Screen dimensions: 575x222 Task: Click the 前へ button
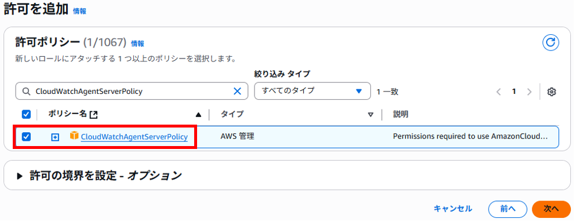point(508,209)
